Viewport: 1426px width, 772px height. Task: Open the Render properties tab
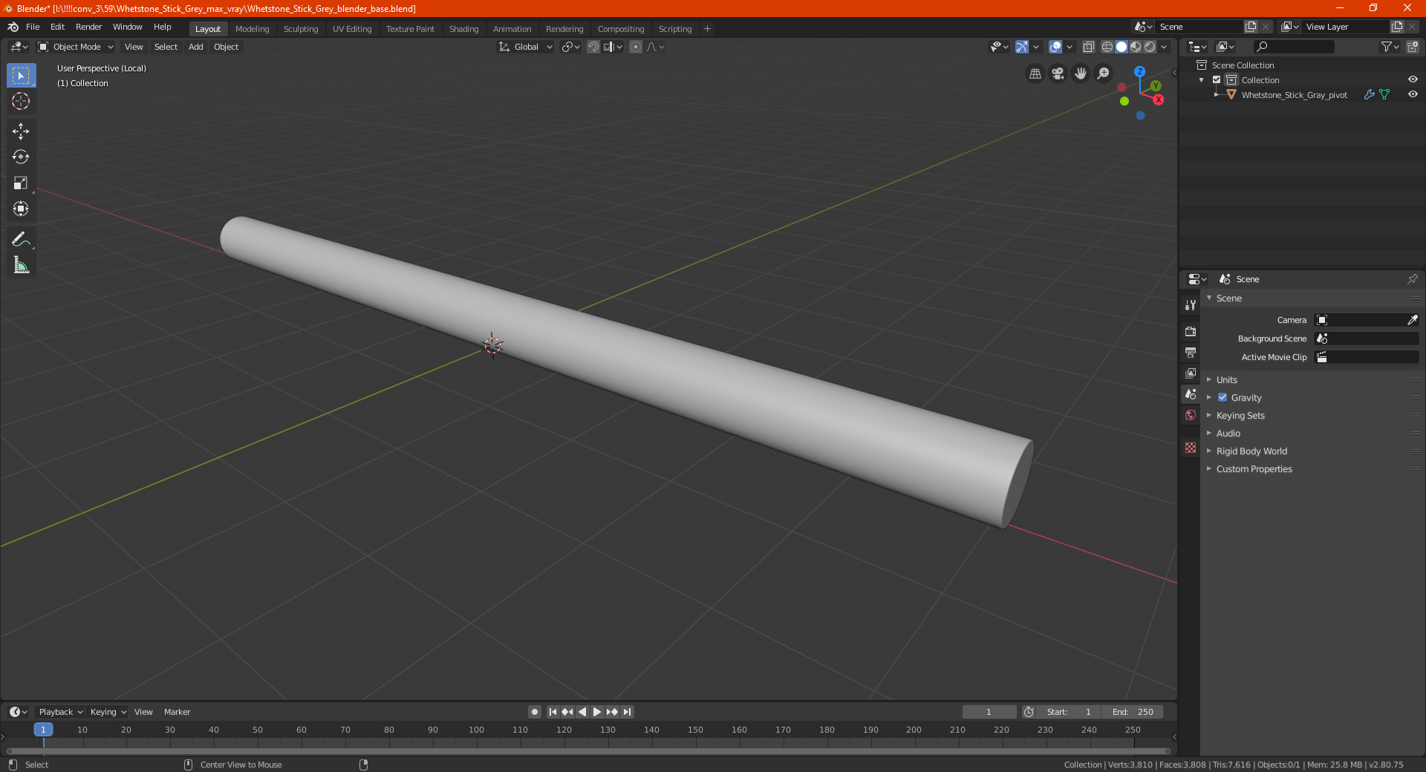click(1191, 331)
